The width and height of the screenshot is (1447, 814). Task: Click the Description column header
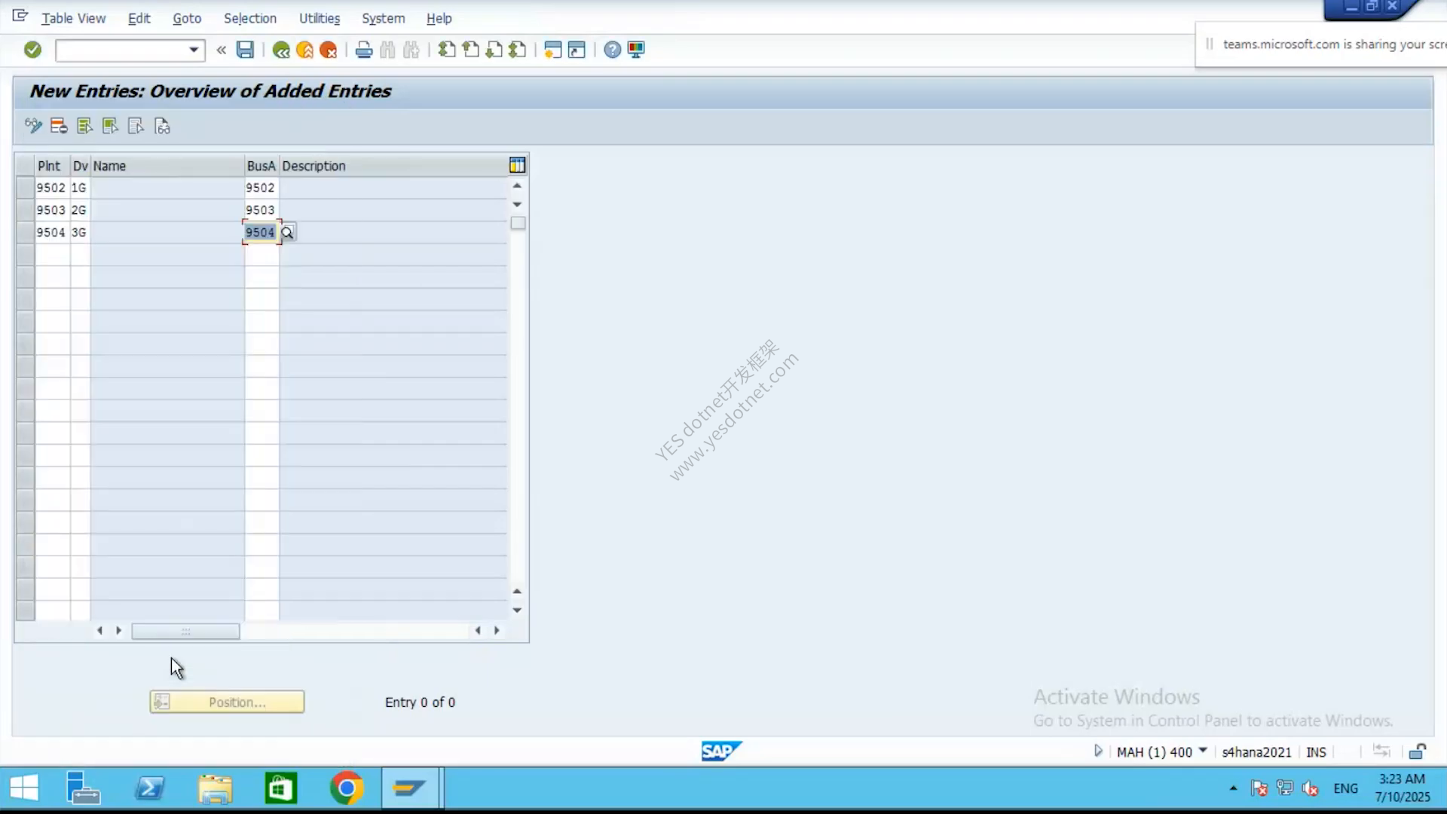pyautogui.click(x=393, y=166)
